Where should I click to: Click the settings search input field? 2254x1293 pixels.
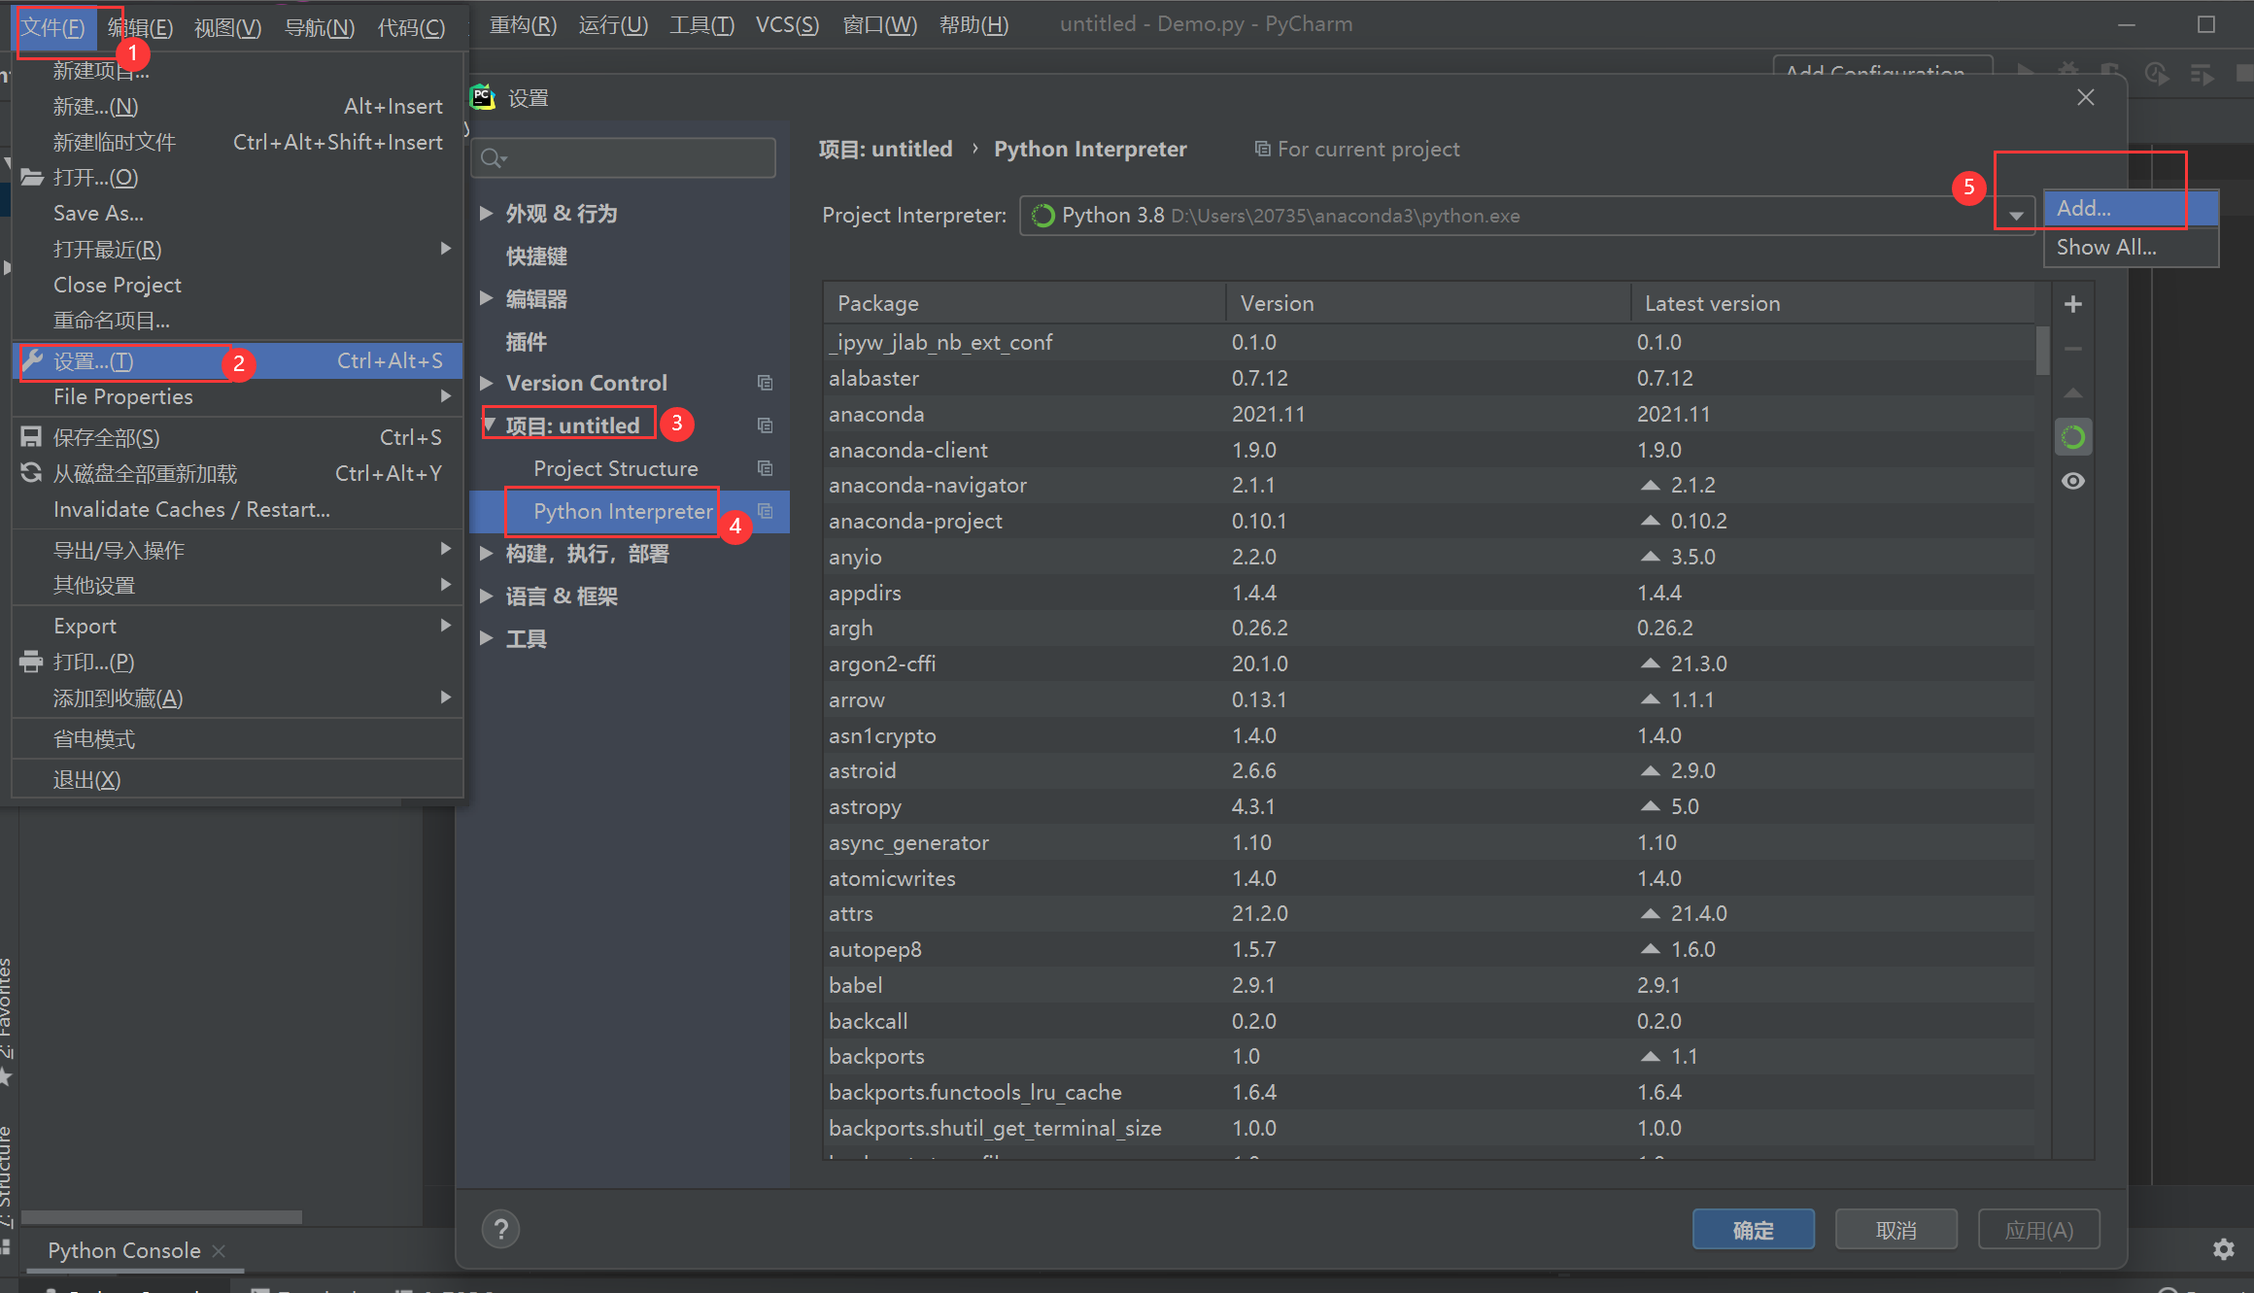click(x=624, y=157)
